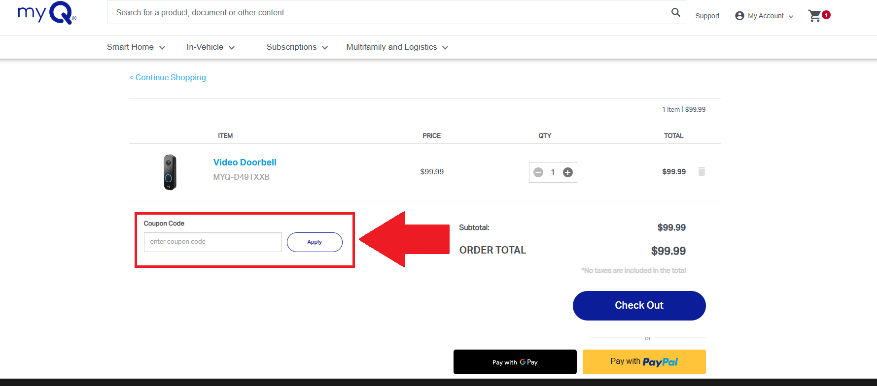
Task: Increase quantity with the plus icon
Action: point(567,172)
